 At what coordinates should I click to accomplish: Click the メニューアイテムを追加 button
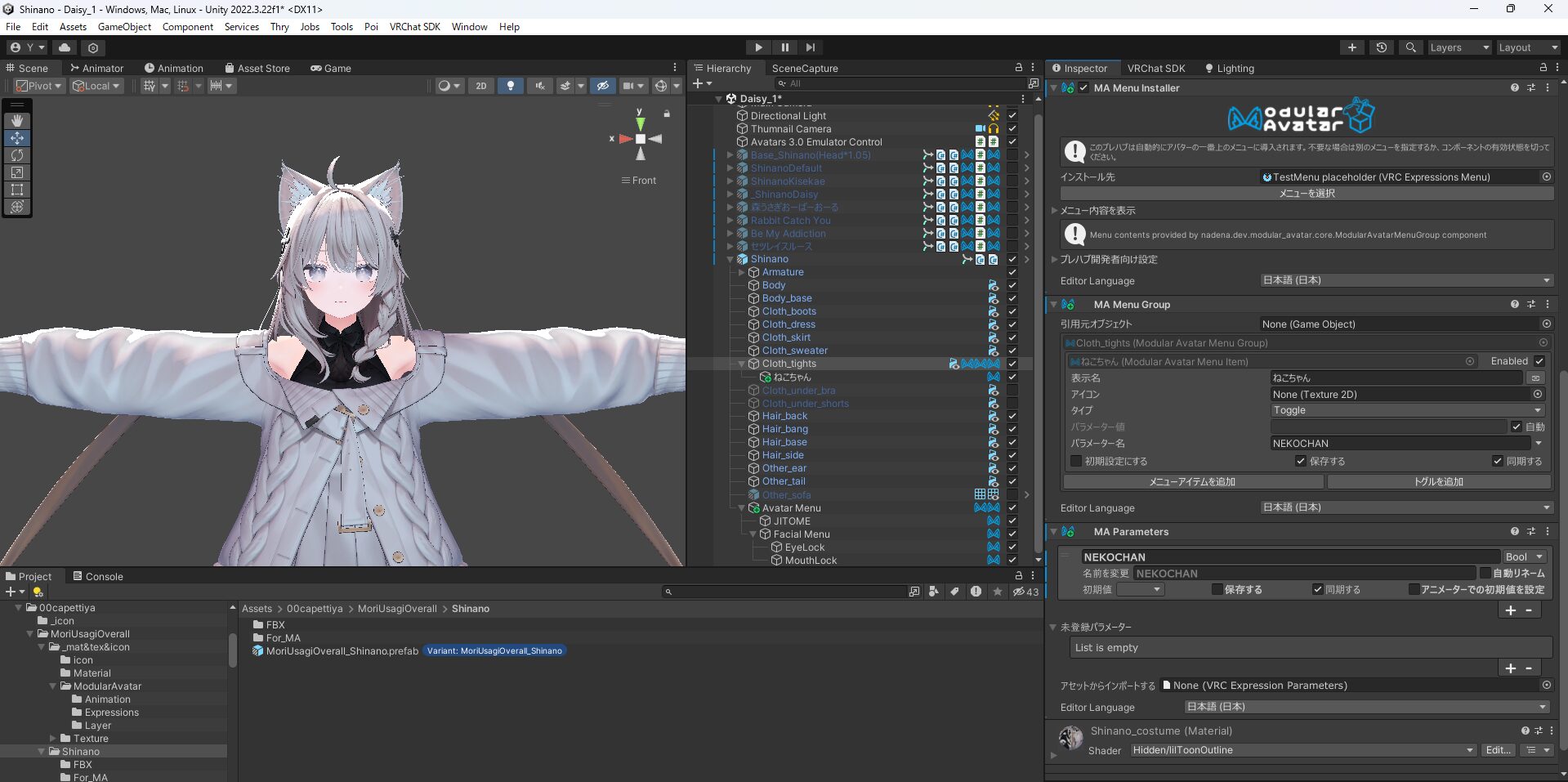(1192, 482)
